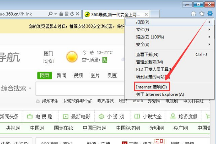Open the 央广网 site link
Image resolution: width=216 pixels, height=144 pixels.
point(181,128)
